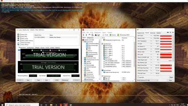The image size is (188, 106).
Task: Refresh the AIDA64 sensor page
Action: coord(93,35)
